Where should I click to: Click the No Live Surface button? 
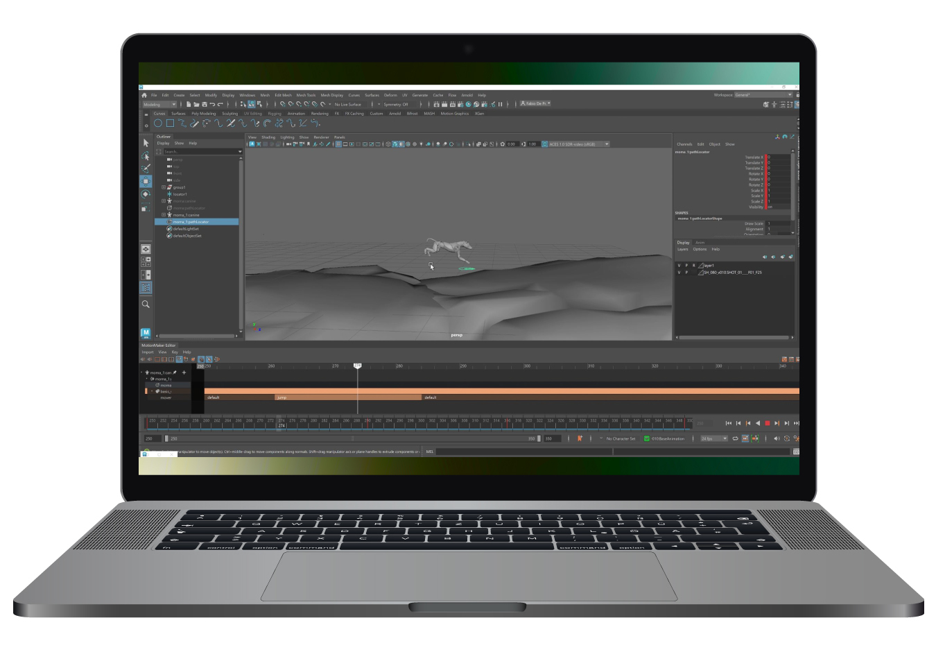(x=348, y=103)
